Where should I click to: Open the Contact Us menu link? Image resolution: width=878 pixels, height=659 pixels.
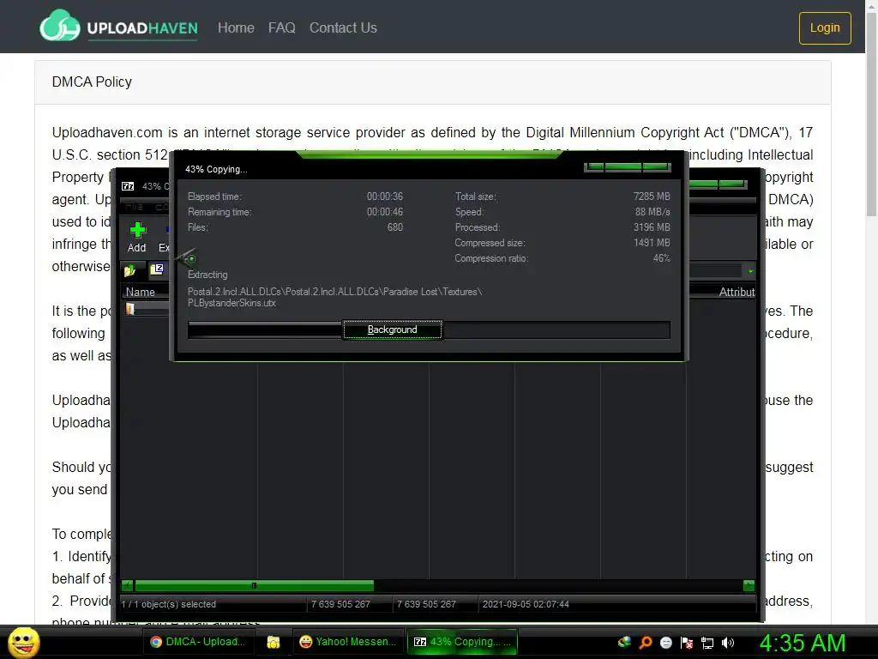tap(343, 27)
